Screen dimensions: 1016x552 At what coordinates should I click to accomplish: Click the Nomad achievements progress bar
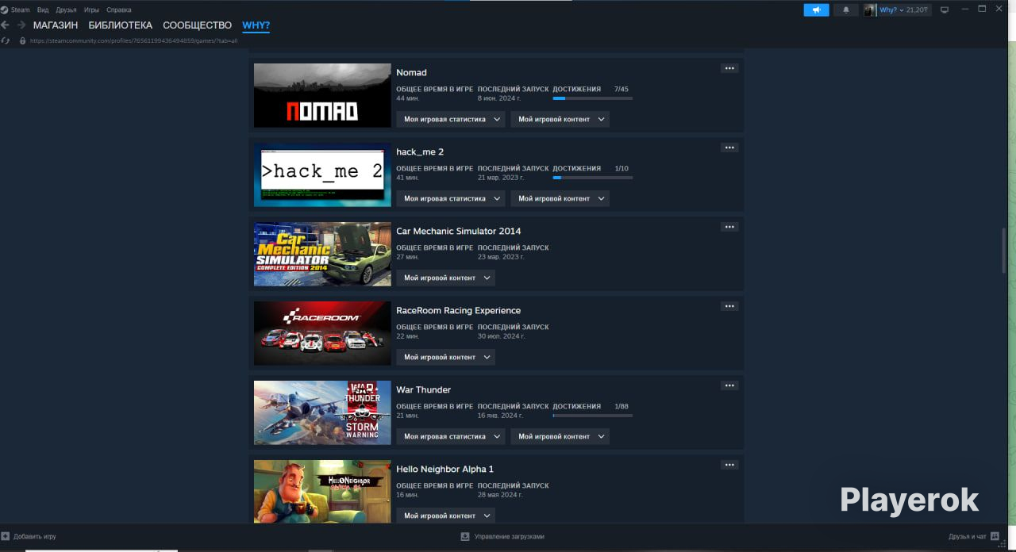pos(593,98)
